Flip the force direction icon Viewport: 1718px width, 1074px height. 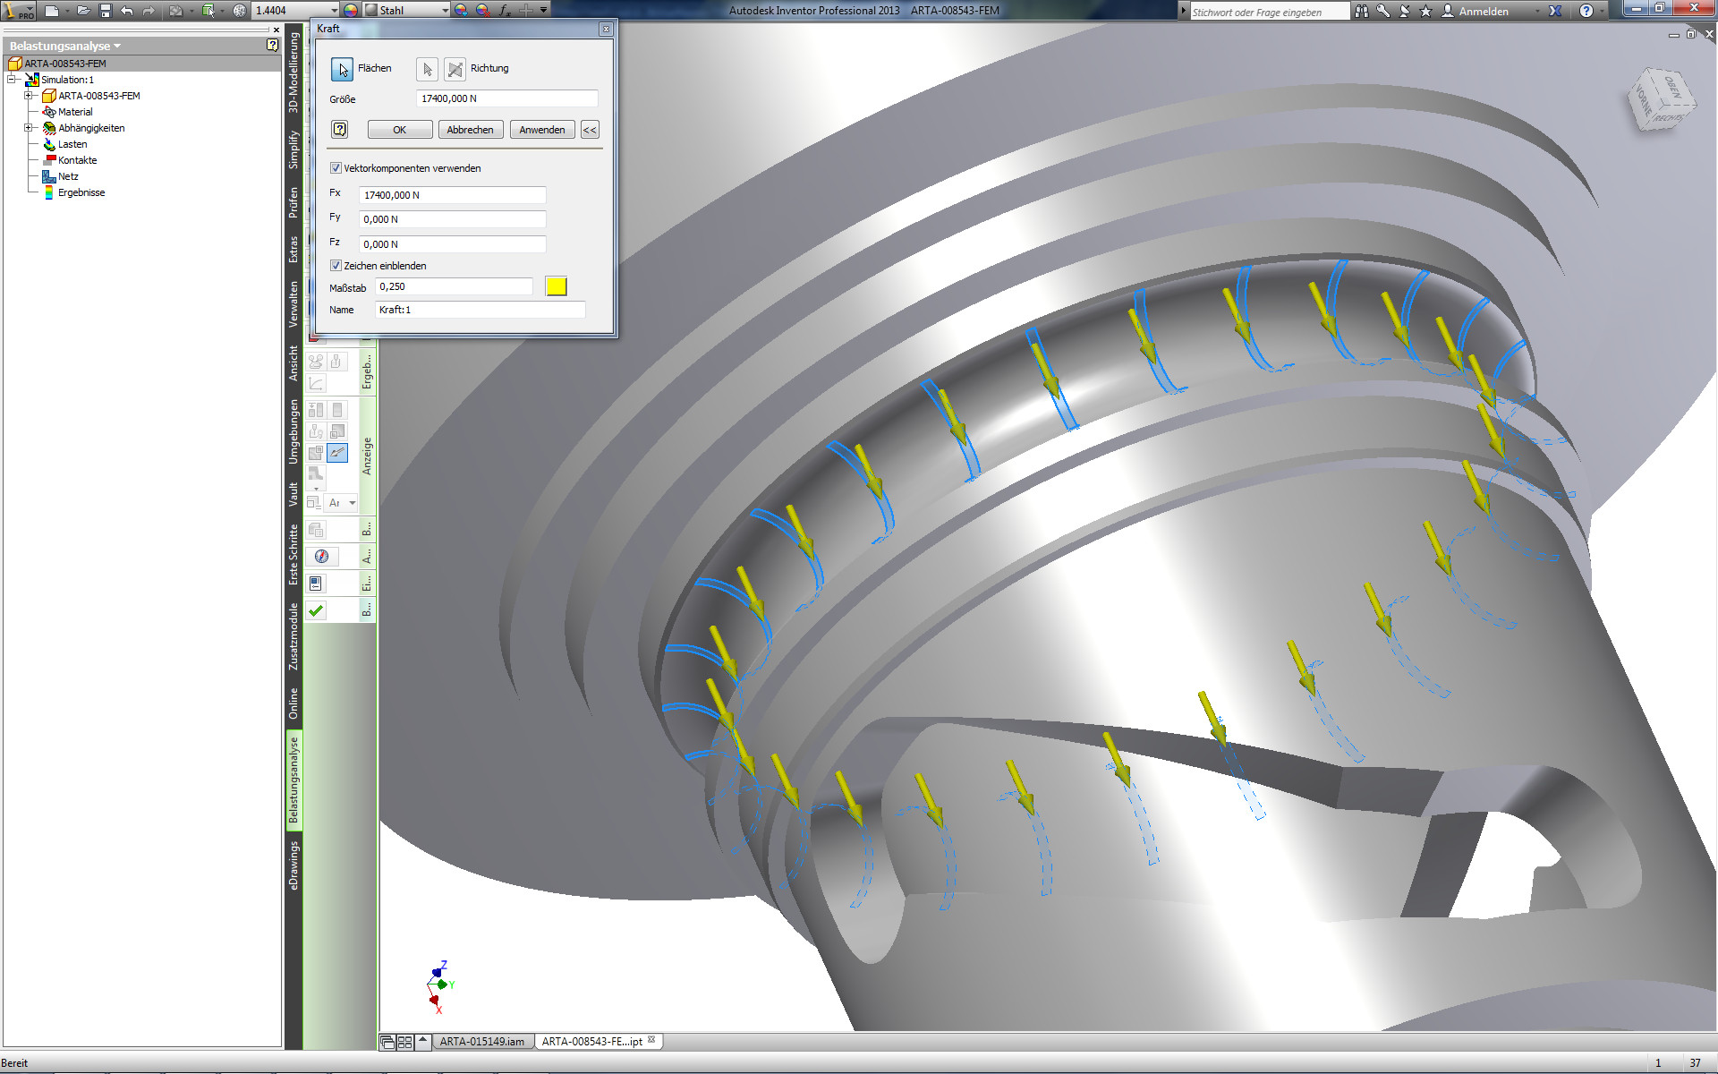[x=455, y=69]
